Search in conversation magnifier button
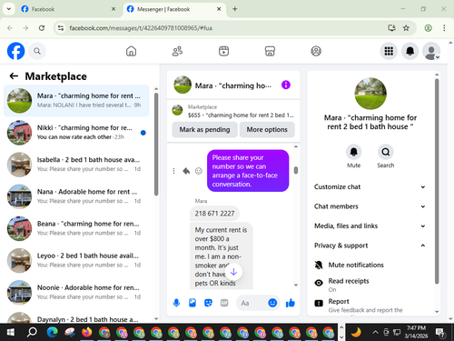The height and width of the screenshot is (341, 454). 386,152
